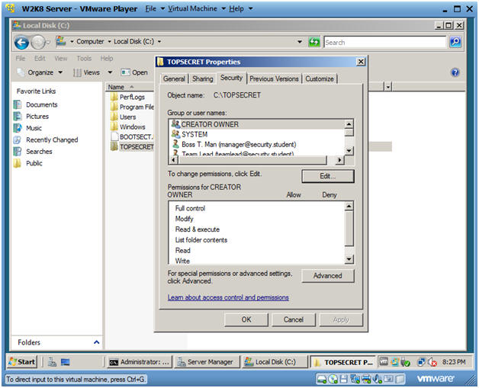Open VMware Virtual Machine menu dropdown
The image size is (479, 388).
[x=197, y=8]
